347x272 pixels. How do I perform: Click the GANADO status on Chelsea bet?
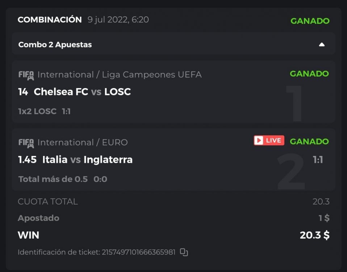tap(309, 74)
